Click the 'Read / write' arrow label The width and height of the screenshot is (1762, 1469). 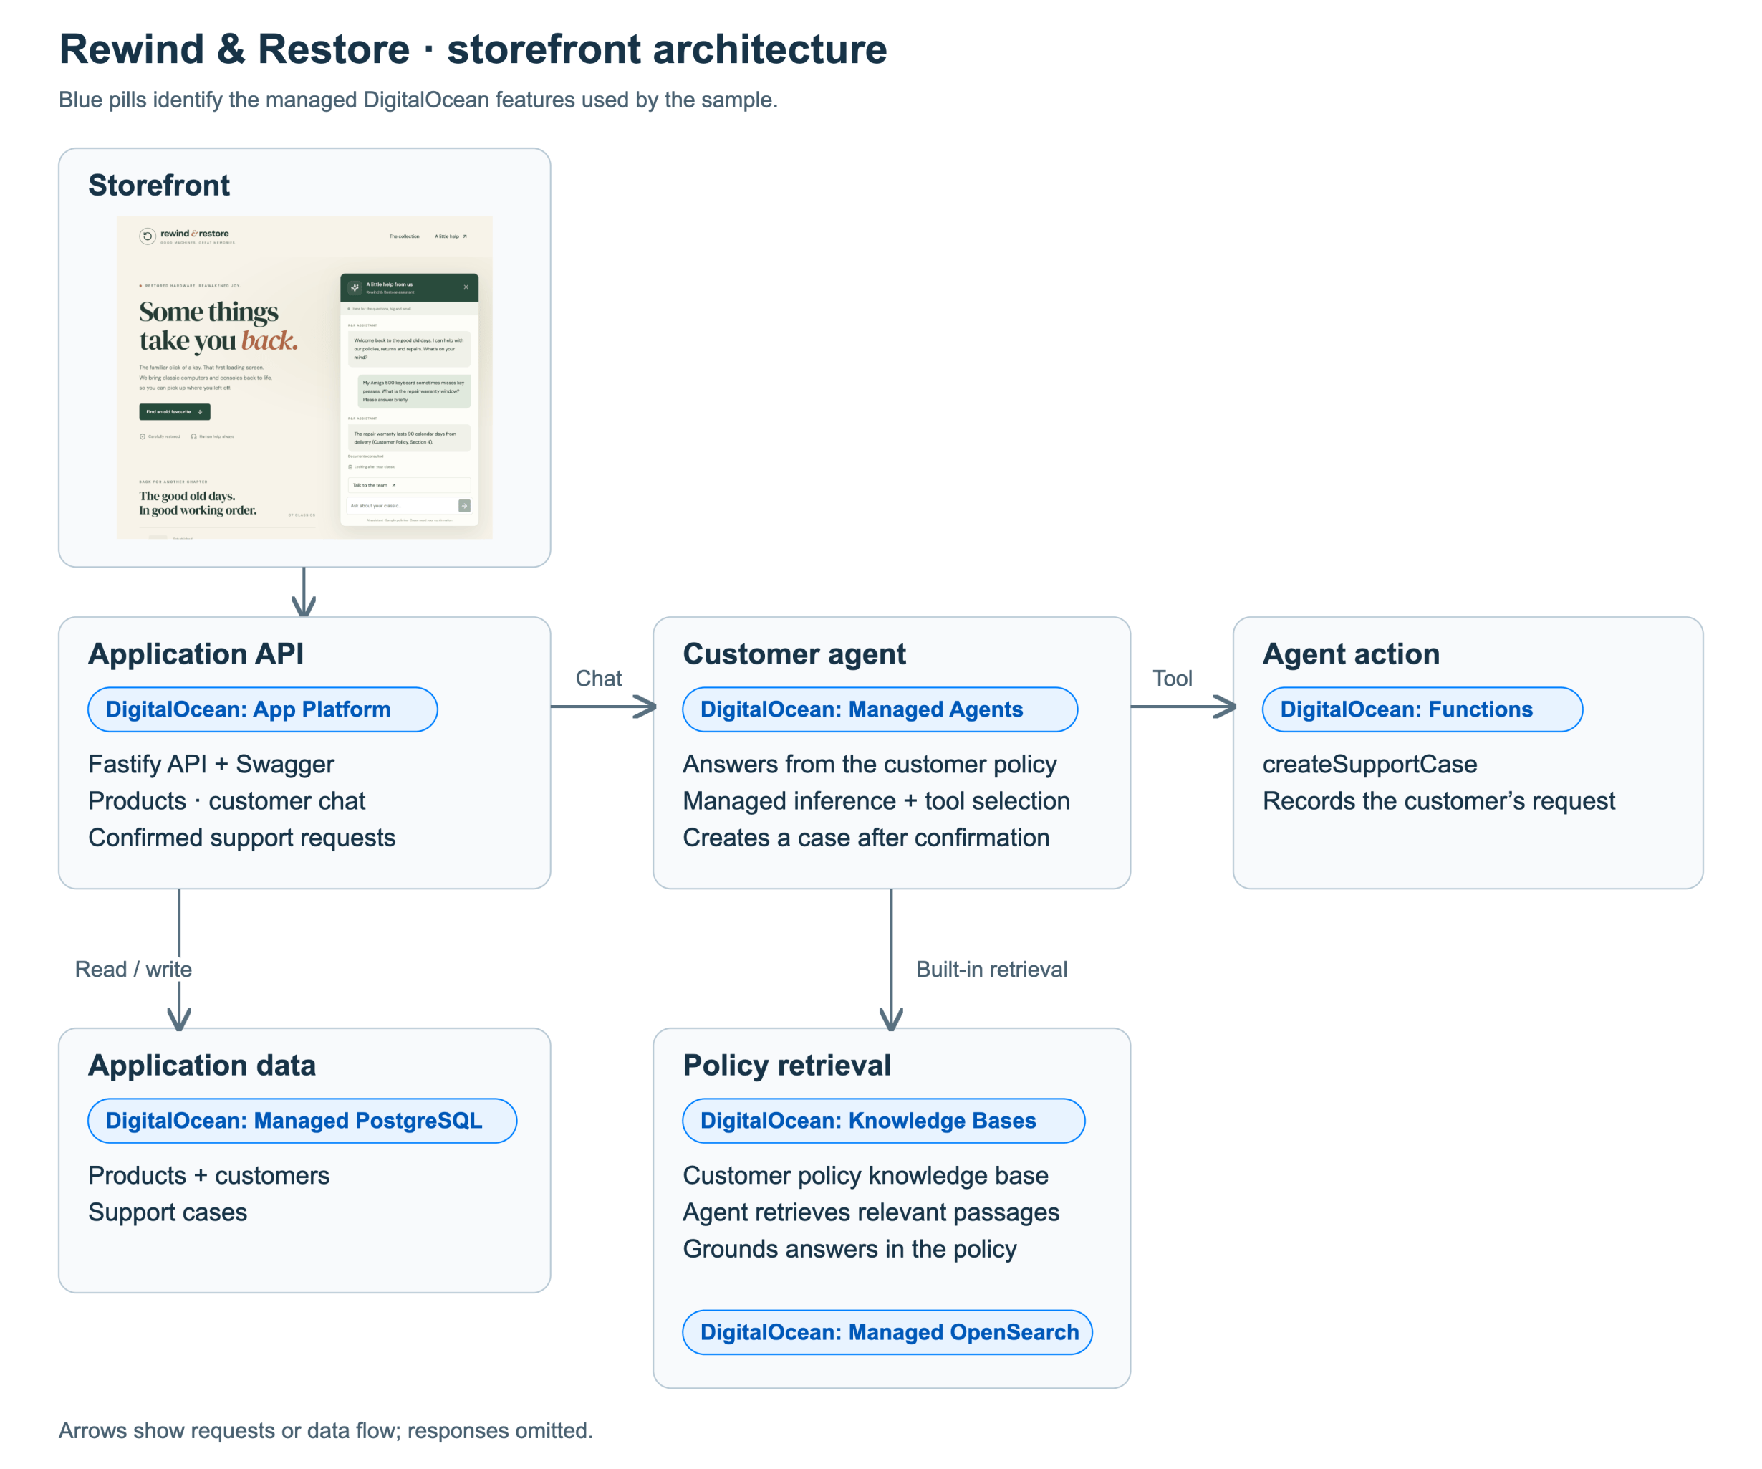pyautogui.click(x=133, y=970)
